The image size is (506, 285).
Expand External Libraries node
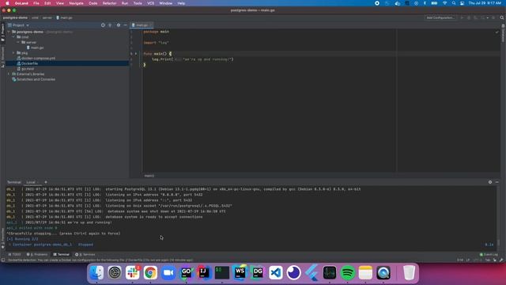(9, 74)
